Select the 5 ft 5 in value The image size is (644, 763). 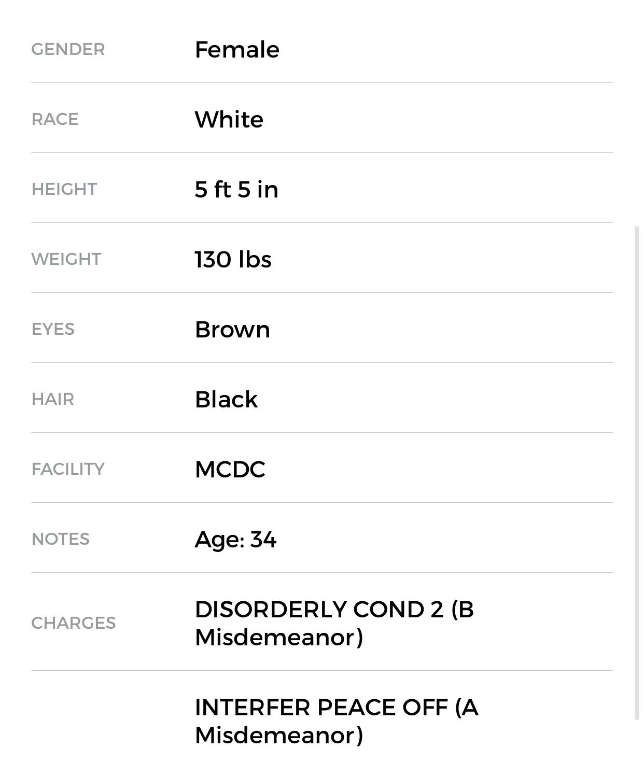[x=236, y=189]
